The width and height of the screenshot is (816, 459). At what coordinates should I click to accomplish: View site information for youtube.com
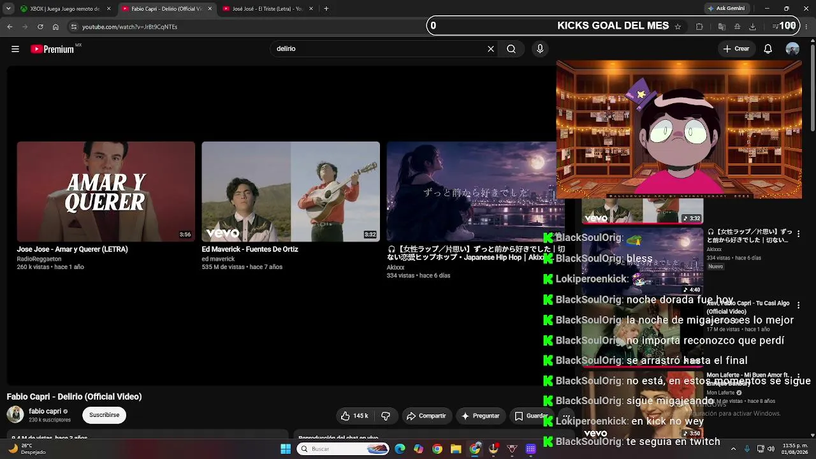point(73,27)
